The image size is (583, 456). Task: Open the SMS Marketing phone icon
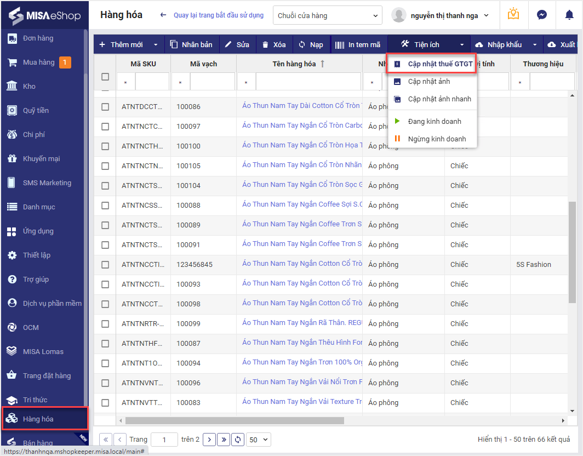point(12,183)
